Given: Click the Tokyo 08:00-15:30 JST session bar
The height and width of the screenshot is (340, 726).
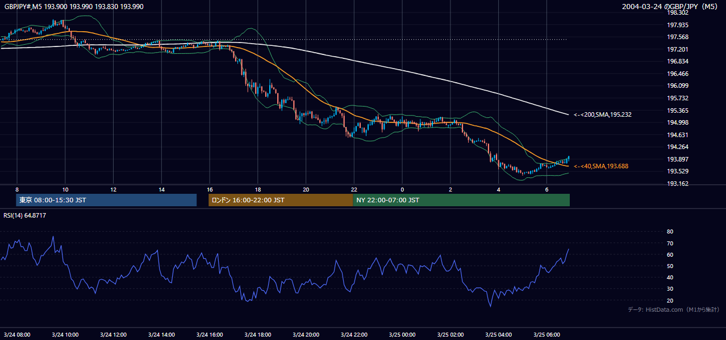Looking at the screenshot, I should coord(106,200).
